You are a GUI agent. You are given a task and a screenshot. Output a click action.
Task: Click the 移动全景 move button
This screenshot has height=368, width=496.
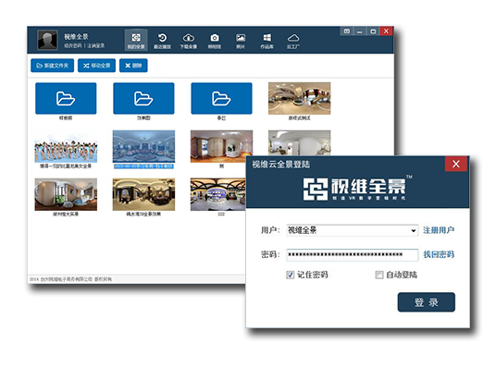[x=96, y=66]
